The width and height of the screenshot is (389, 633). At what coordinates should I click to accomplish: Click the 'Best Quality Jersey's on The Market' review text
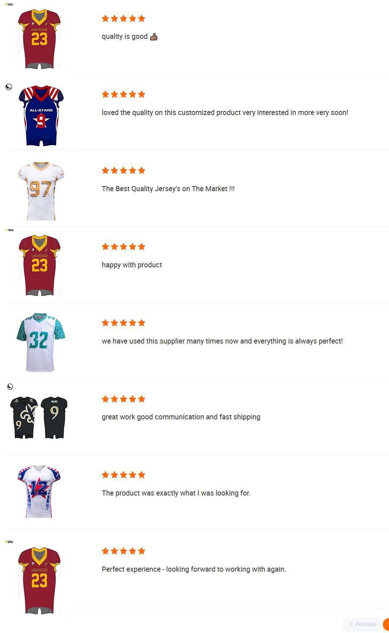click(168, 189)
